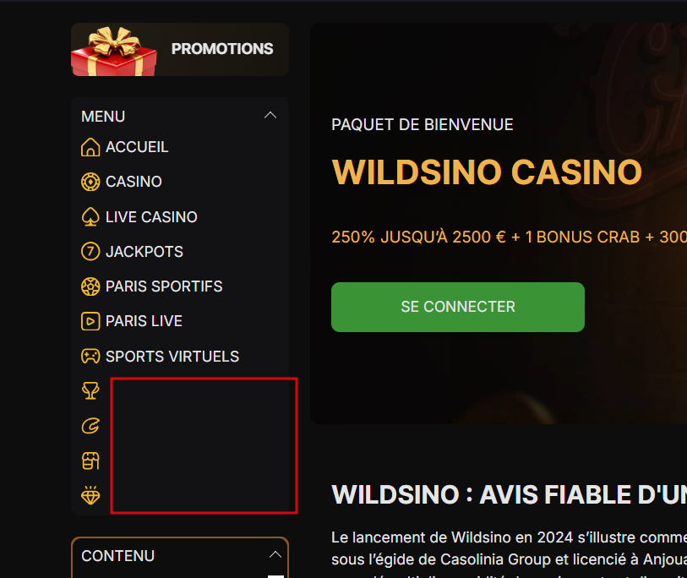Click the play icon for Paris Live
Image resolution: width=687 pixels, height=578 pixels.
tap(90, 321)
